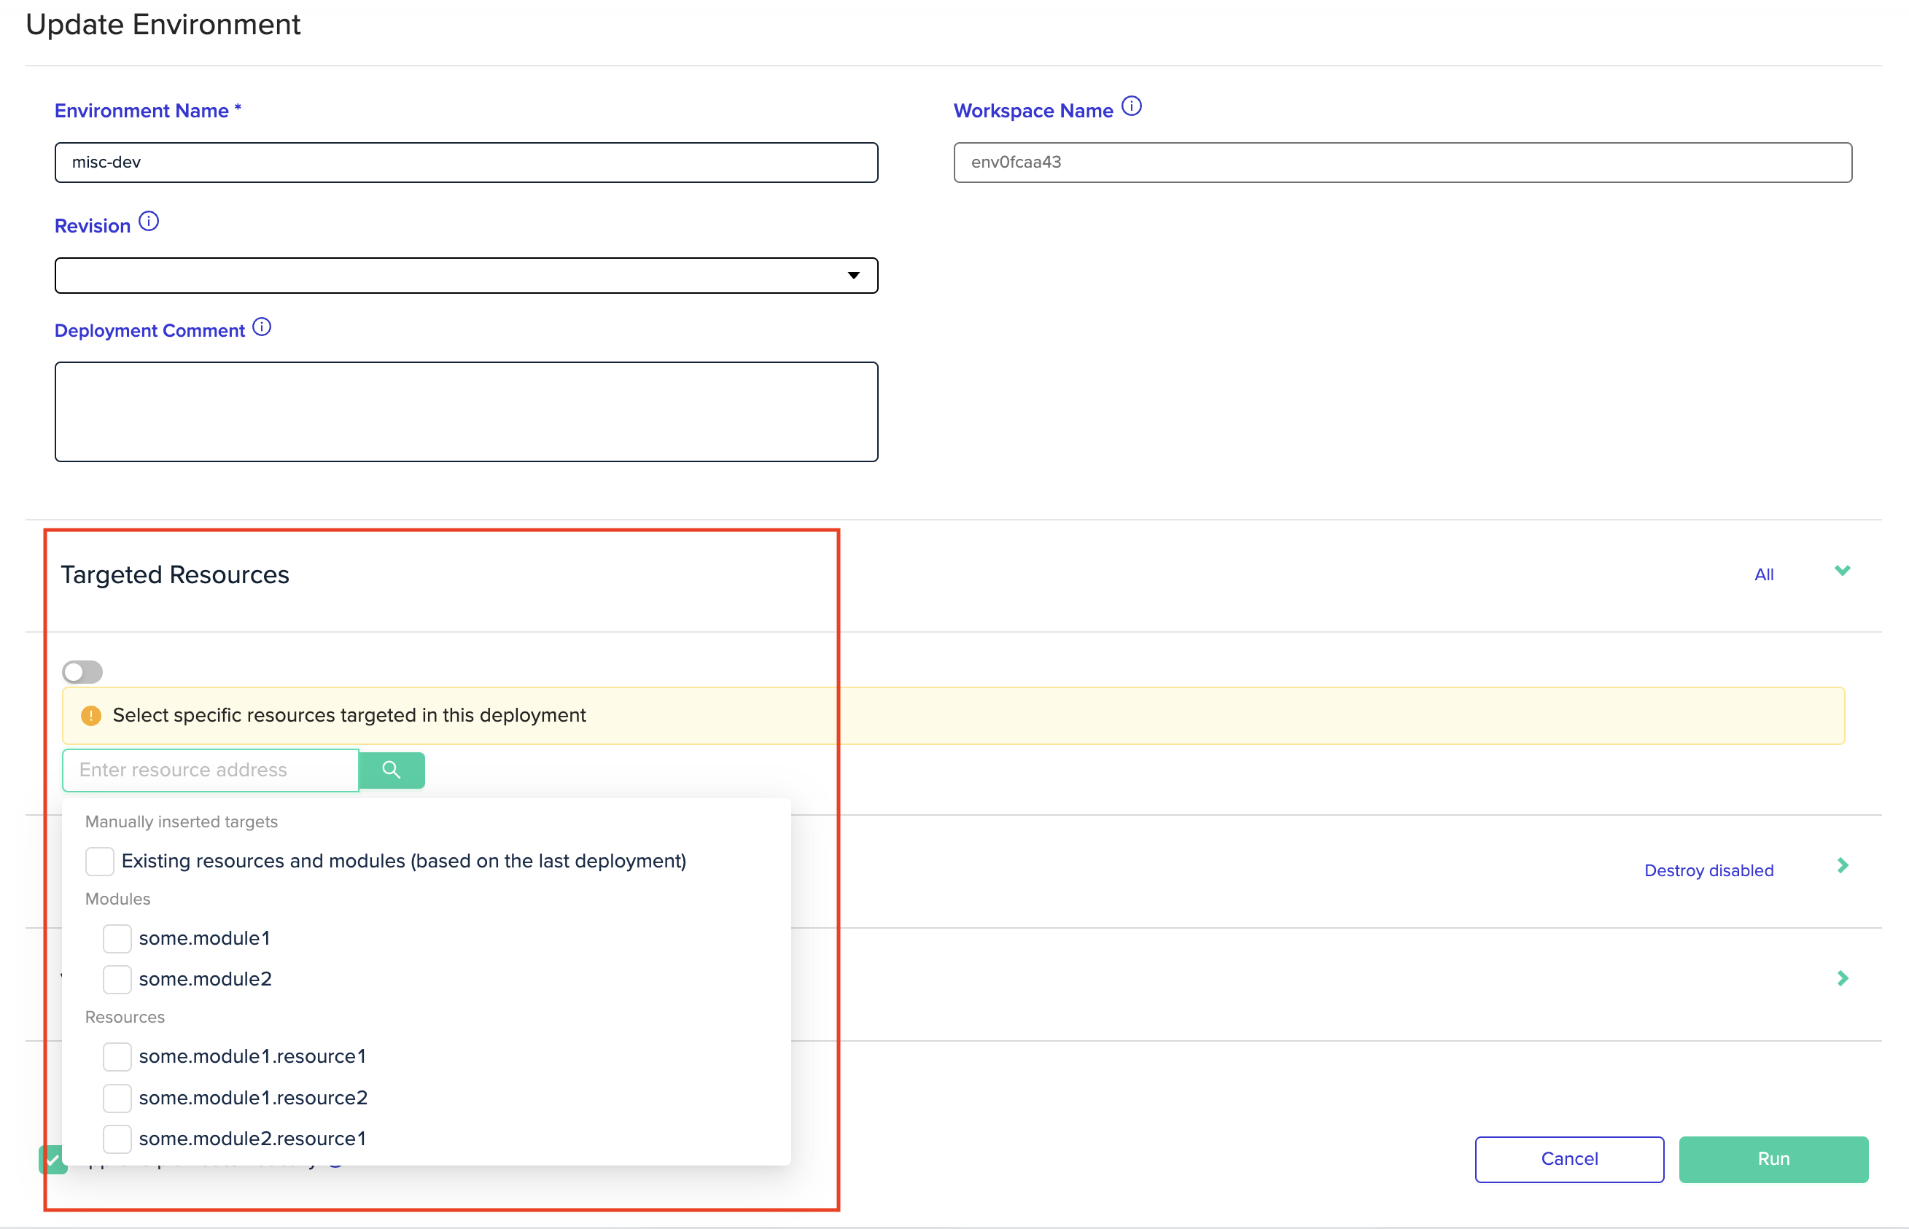The image size is (1909, 1229).
Task: Click the orange warning icon in banner
Action: point(91,716)
